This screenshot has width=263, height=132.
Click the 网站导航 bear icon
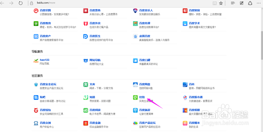(x=85, y=61)
